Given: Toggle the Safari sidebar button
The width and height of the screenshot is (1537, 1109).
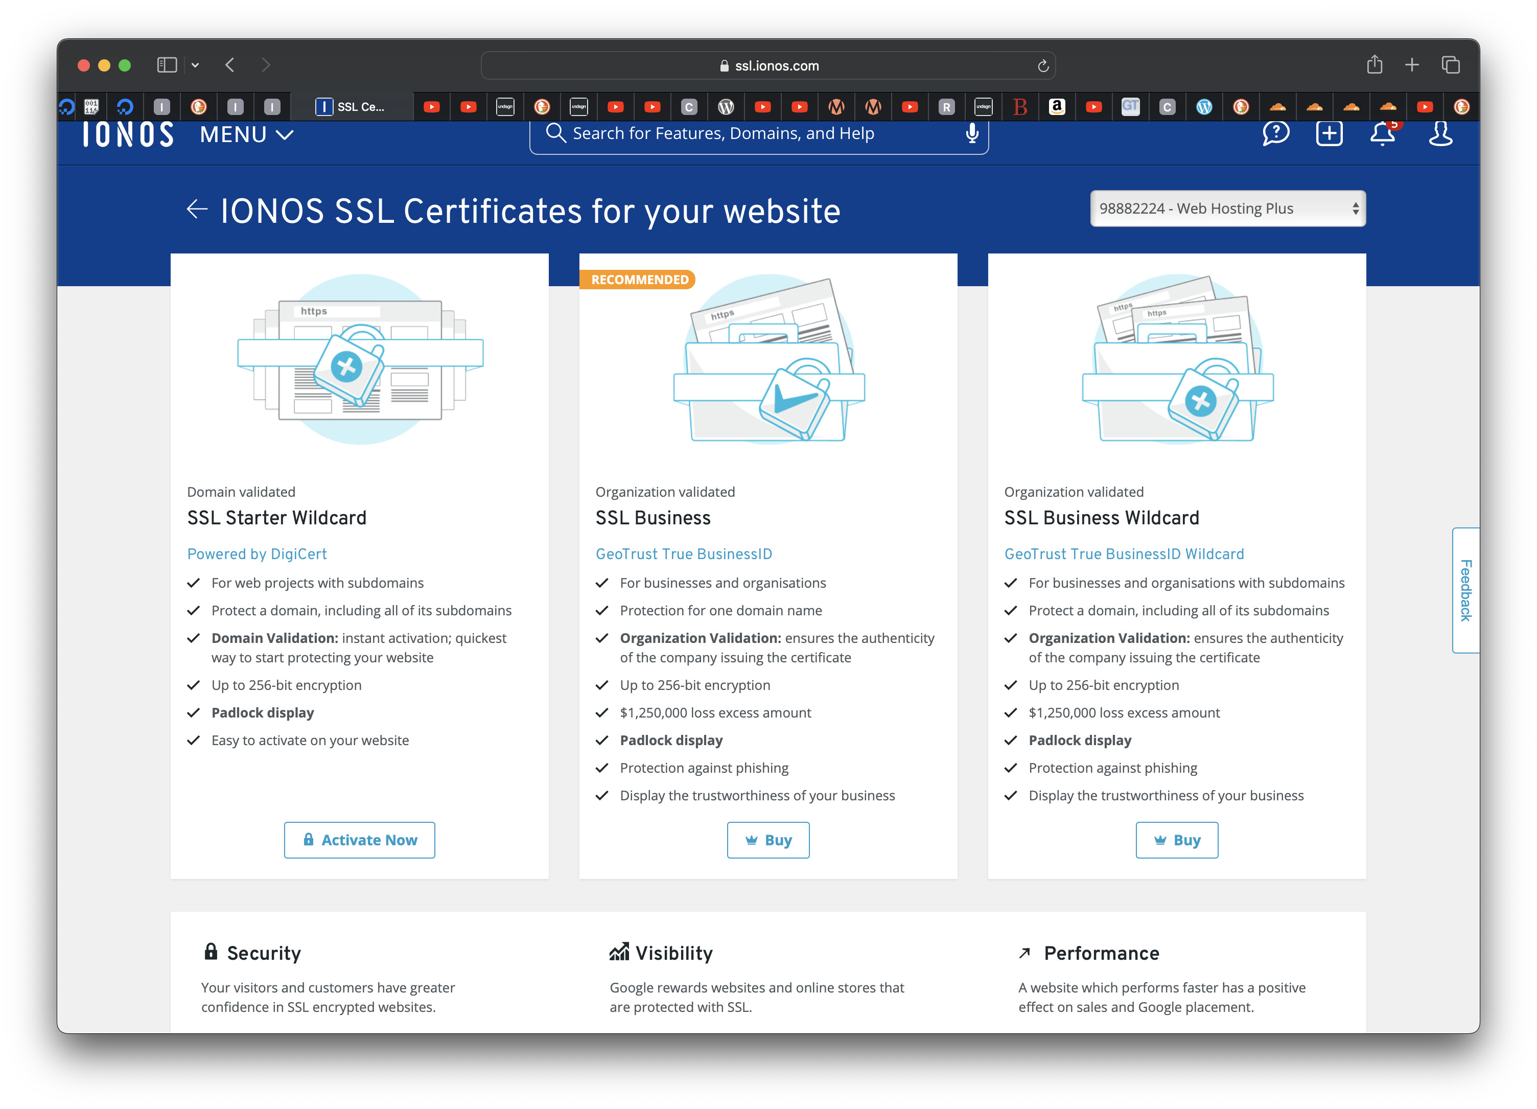Looking at the screenshot, I should (x=167, y=65).
